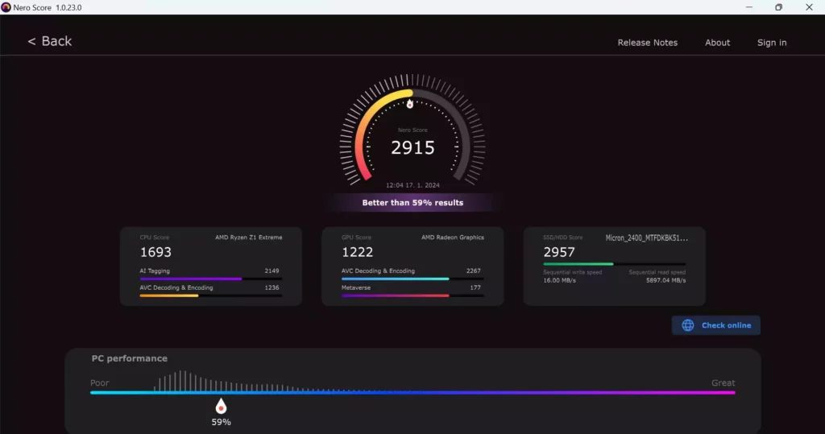Image resolution: width=825 pixels, height=434 pixels.
Task: Click the Better than 59% results banner
Action: click(412, 203)
